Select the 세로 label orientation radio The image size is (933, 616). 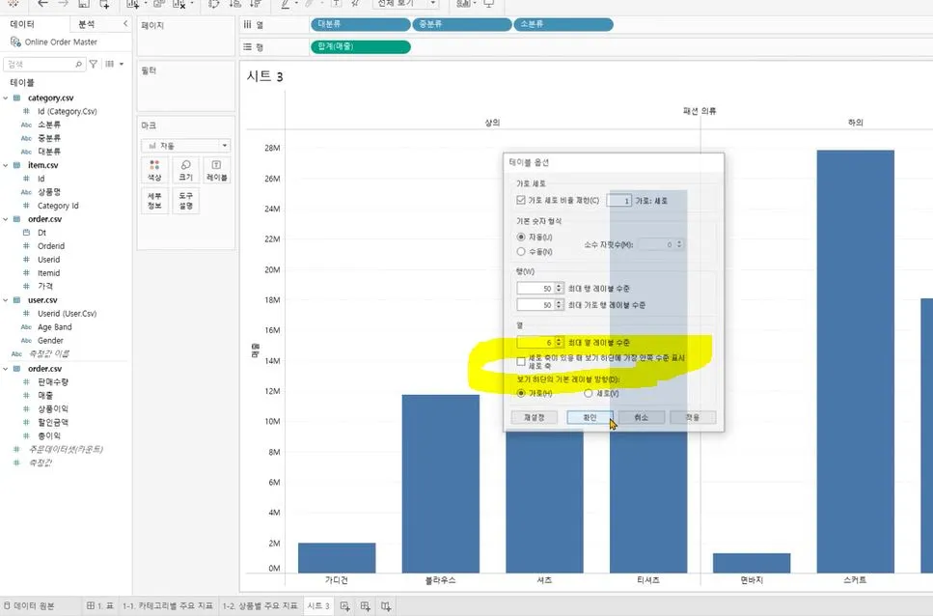pyautogui.click(x=588, y=393)
